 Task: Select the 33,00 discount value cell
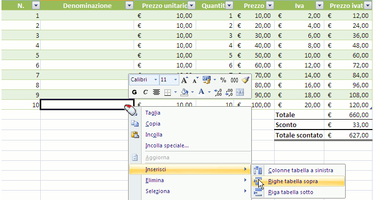348,125
